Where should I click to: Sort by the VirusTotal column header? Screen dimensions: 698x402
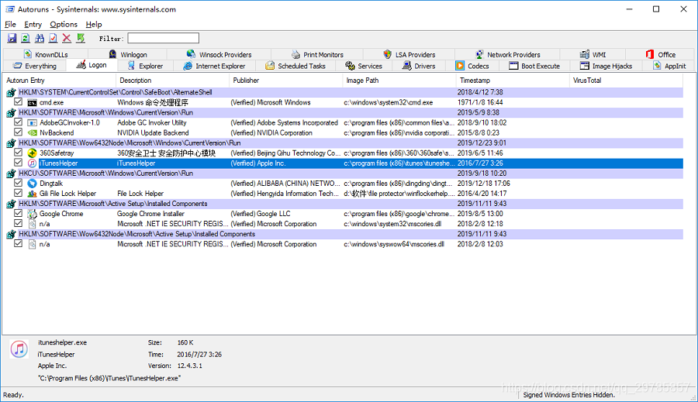[627, 81]
